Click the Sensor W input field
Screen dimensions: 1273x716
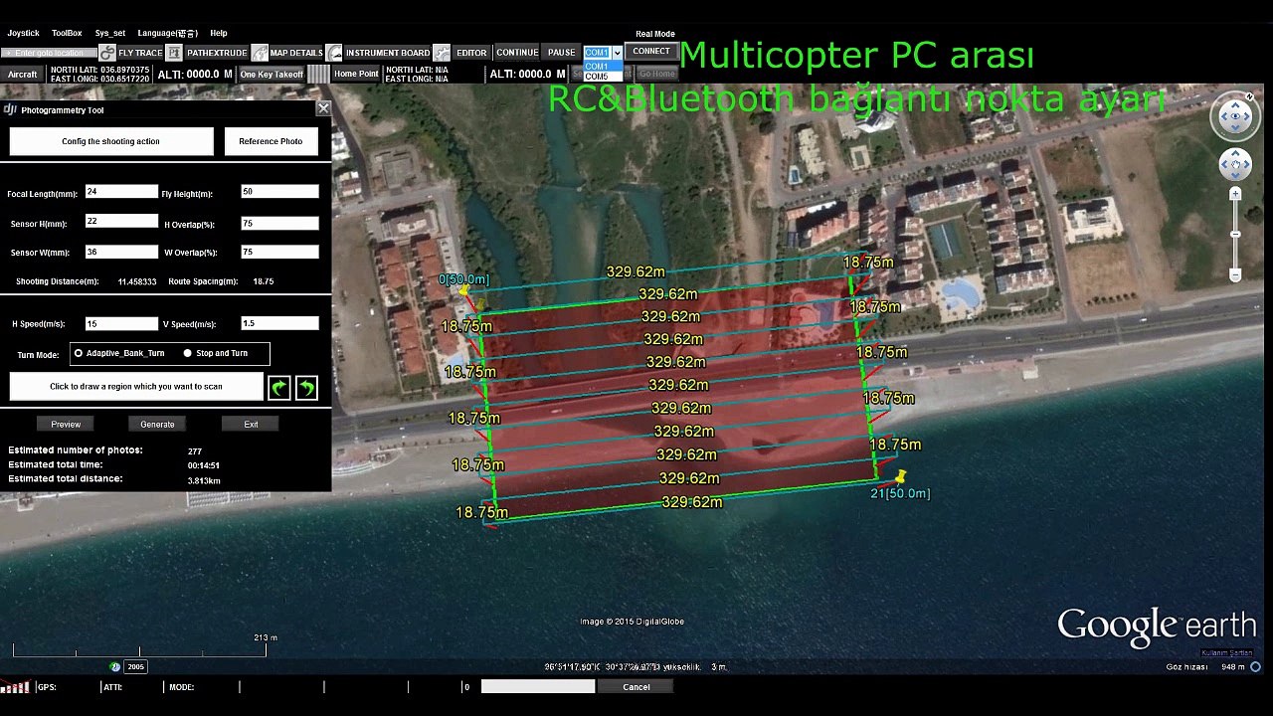point(121,252)
